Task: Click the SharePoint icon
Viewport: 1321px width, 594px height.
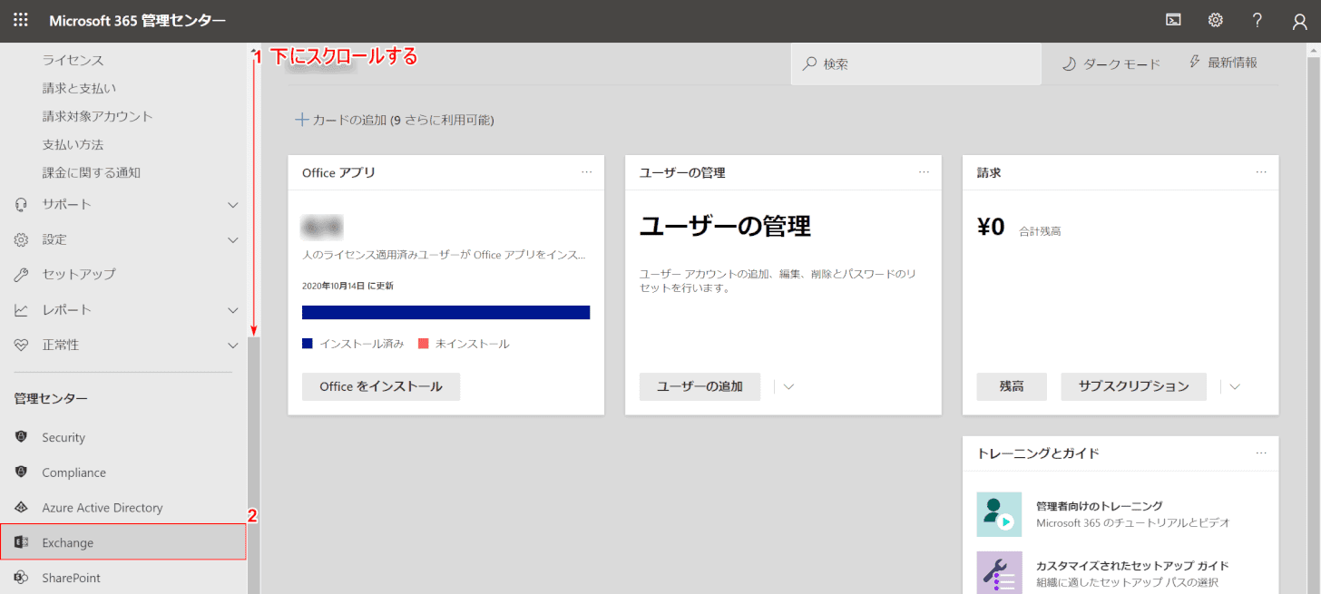Action: (x=22, y=578)
